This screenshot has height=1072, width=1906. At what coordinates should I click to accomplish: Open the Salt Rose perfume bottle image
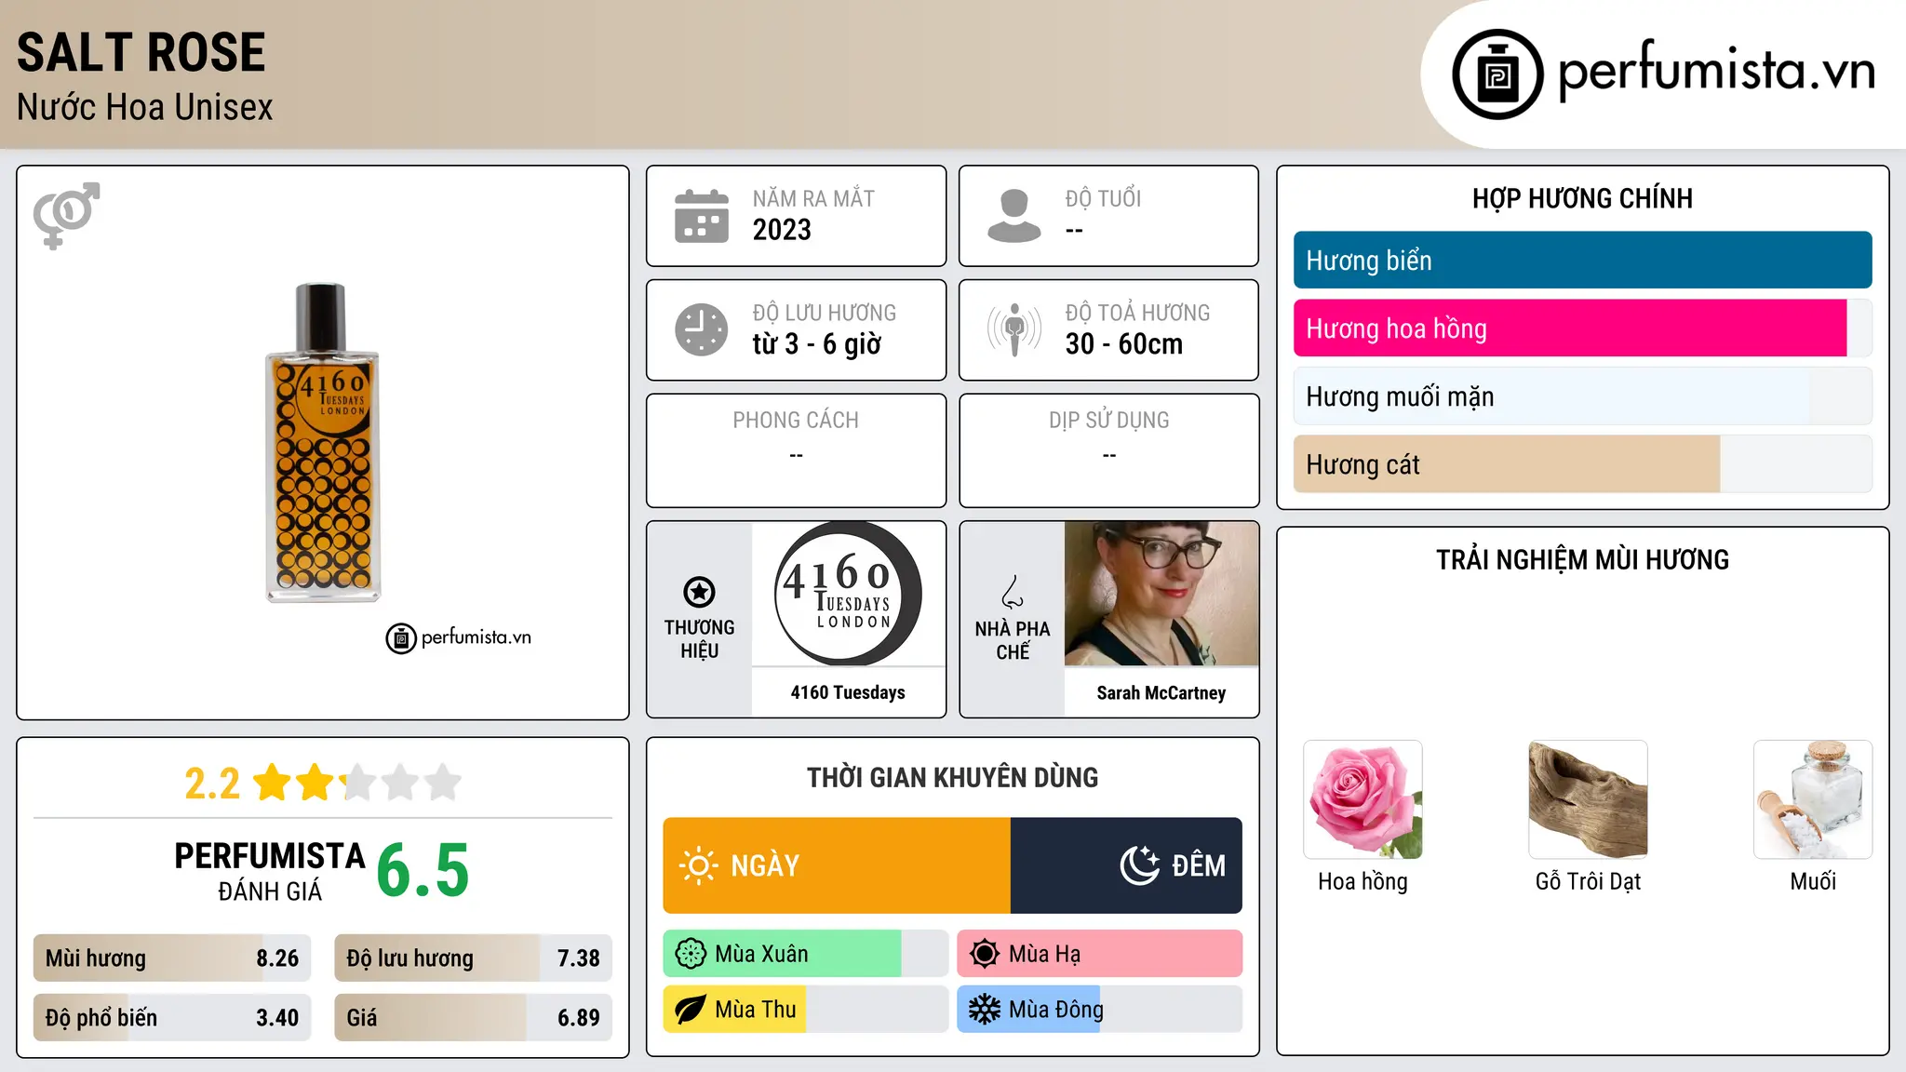323,443
